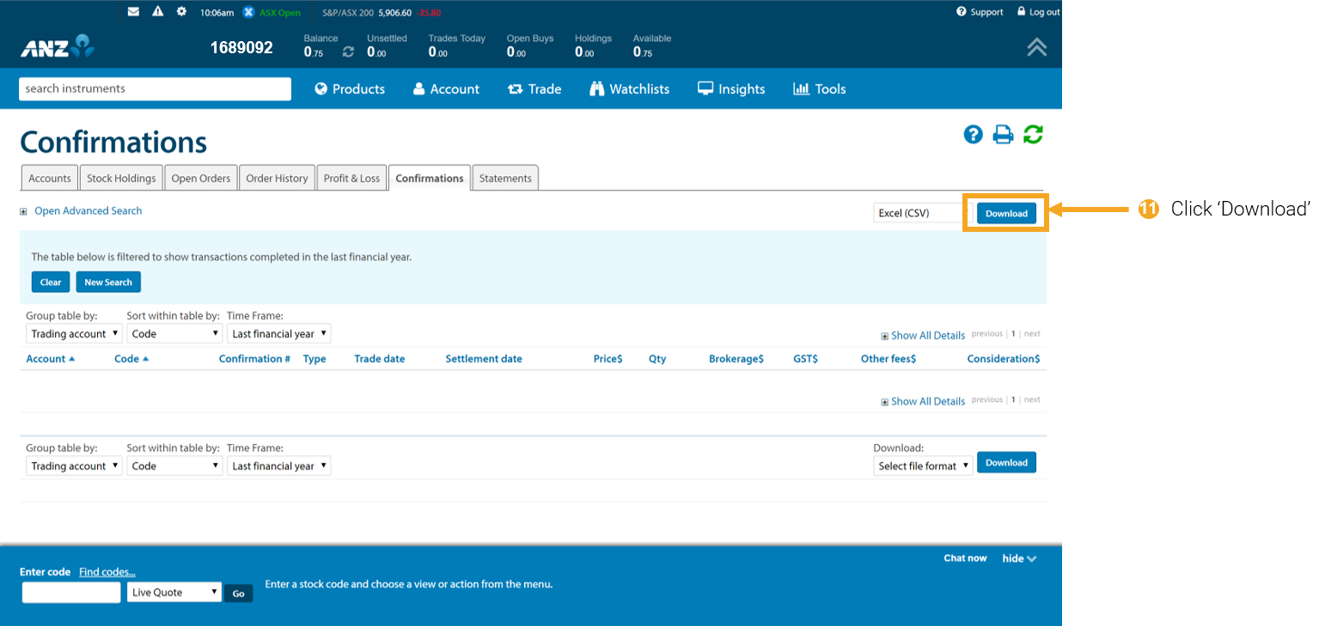The width and height of the screenshot is (1325, 626).
Task: Open the Group table by dropdown
Action: [73, 333]
